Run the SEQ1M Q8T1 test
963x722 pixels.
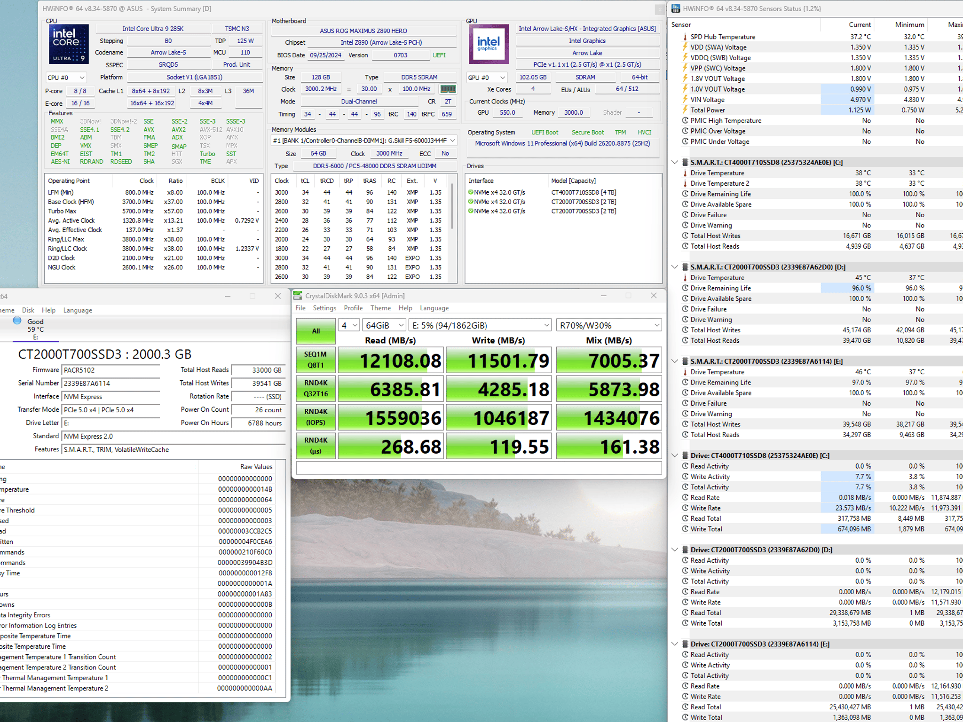tap(316, 360)
